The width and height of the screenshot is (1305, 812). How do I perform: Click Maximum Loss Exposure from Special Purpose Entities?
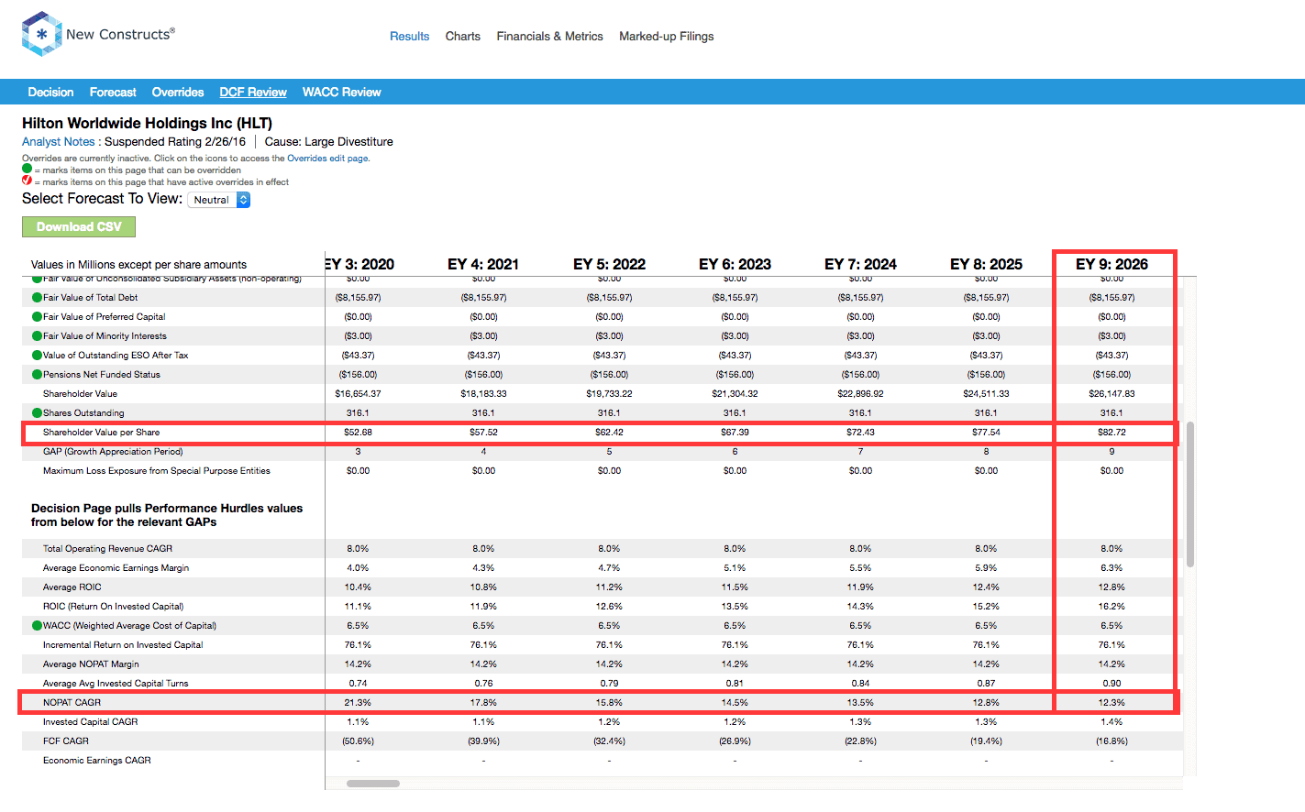pos(157,471)
